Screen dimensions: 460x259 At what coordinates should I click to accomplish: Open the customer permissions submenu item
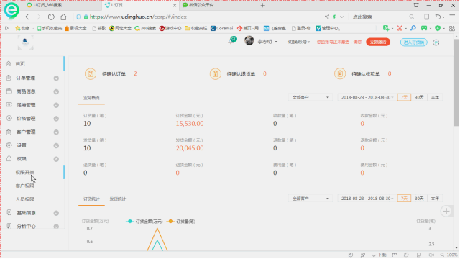click(25, 186)
